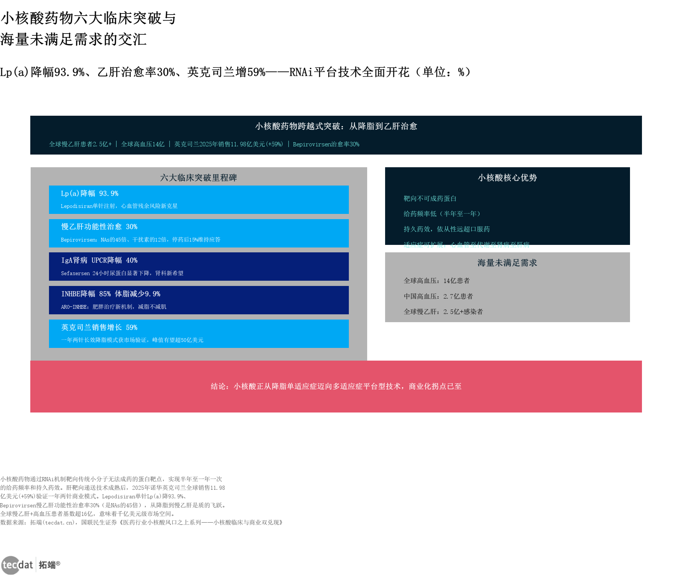
Task: Click subtitle '一年两针长效降脂模式获市场验证...'
Action: click(x=132, y=340)
